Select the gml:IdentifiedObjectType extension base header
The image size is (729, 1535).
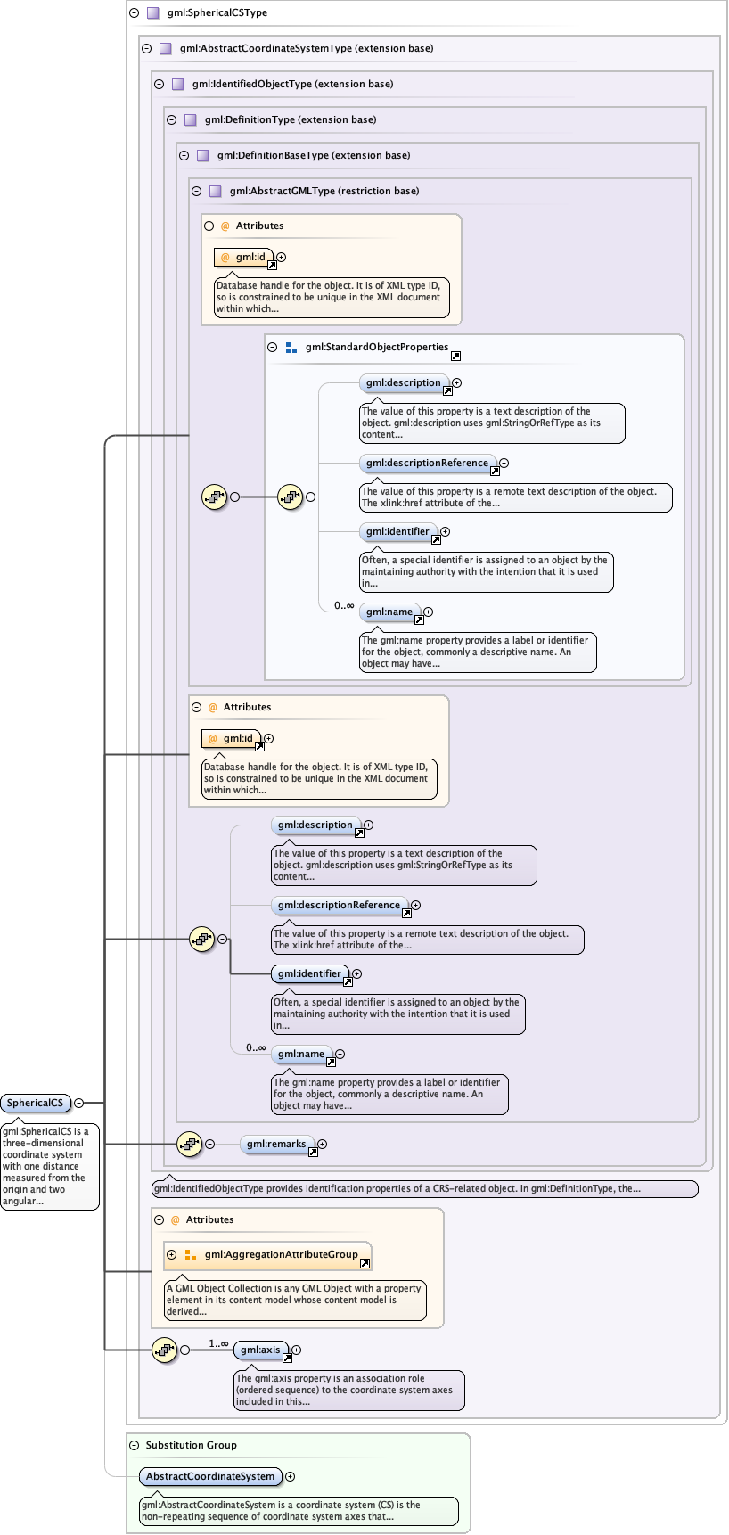(292, 85)
